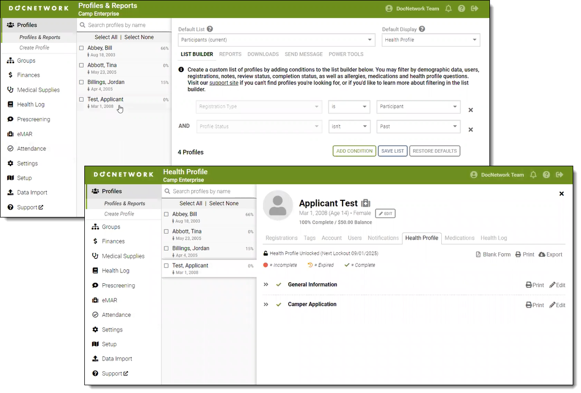The image size is (581, 393).
Task: Open the Blank Form document icon
Action: 479,255
